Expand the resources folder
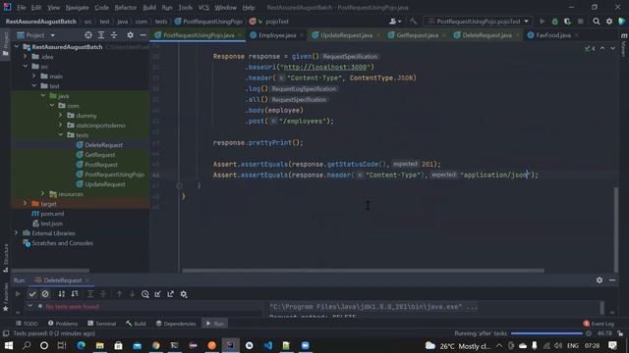The height and width of the screenshot is (353, 629). pos(43,194)
